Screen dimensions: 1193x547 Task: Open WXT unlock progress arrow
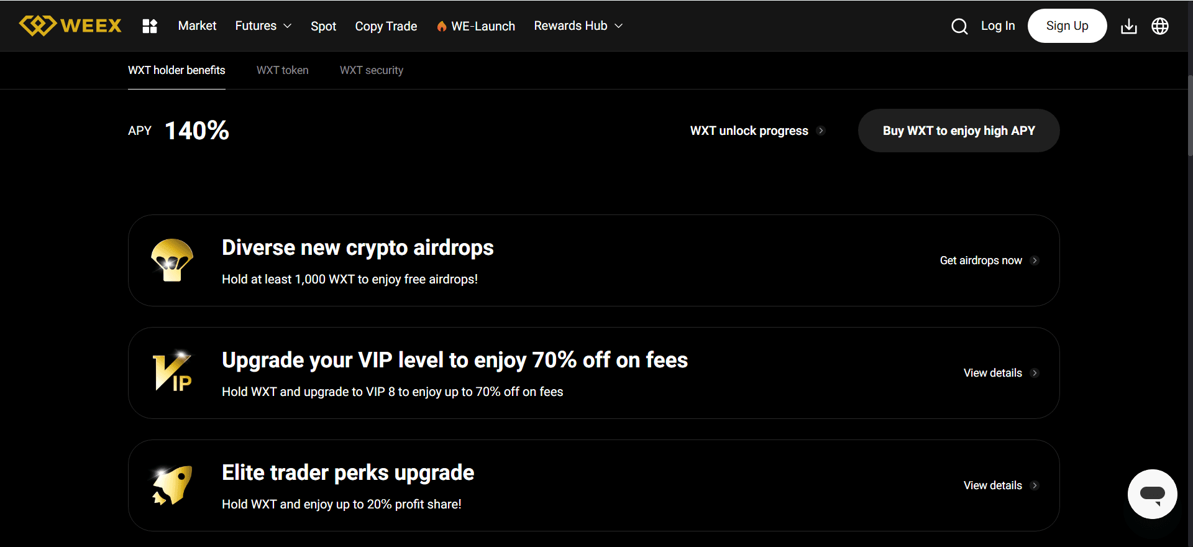pyautogui.click(x=821, y=131)
